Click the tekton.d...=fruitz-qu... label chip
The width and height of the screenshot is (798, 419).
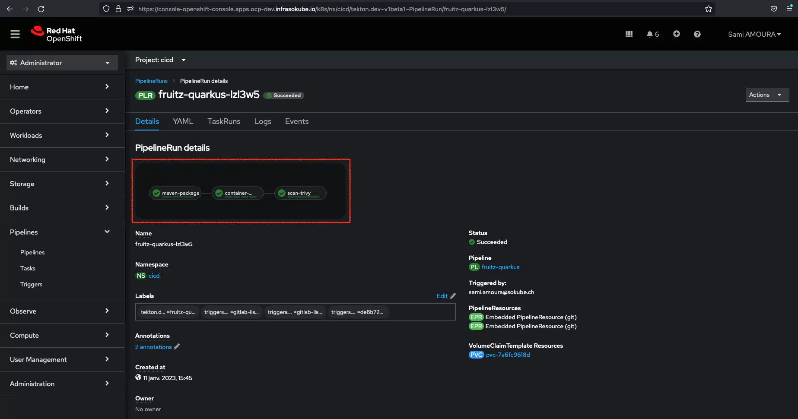tap(168, 312)
